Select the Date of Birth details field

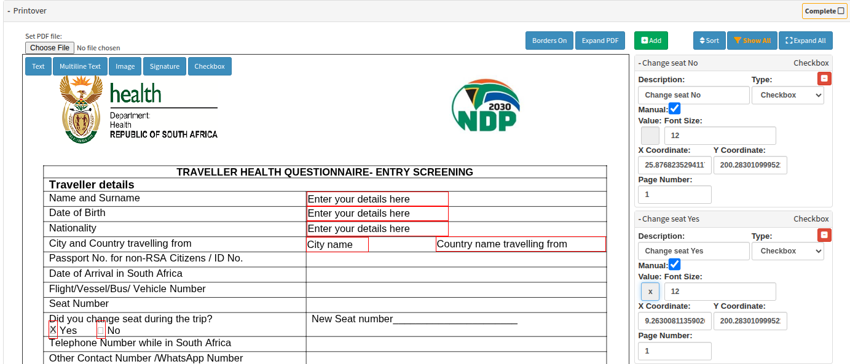[377, 214]
